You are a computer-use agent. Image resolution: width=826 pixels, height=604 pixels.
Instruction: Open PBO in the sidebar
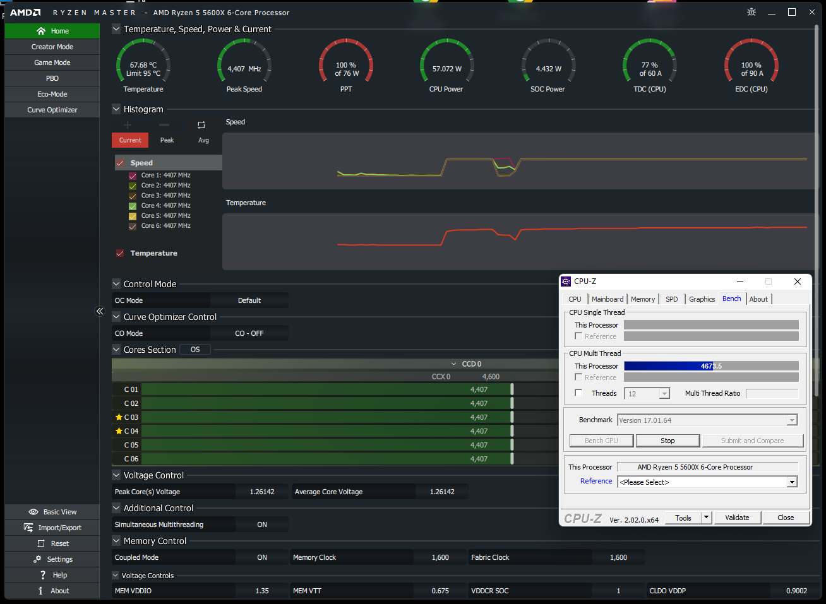click(x=52, y=78)
